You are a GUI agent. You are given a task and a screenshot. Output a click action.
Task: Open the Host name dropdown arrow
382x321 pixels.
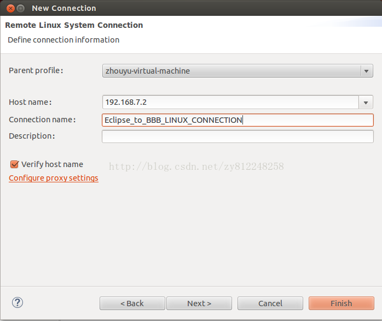(366, 102)
